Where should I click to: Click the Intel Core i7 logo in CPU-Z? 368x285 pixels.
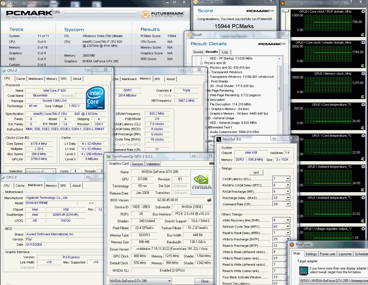click(95, 98)
